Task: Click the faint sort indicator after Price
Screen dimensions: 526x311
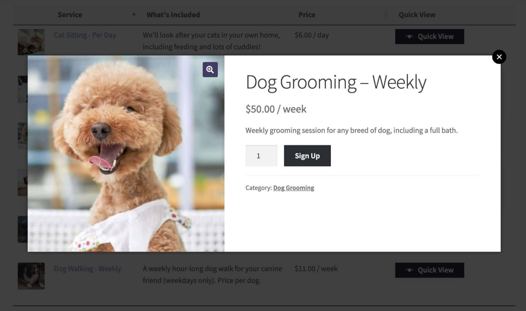Action: [x=386, y=15]
